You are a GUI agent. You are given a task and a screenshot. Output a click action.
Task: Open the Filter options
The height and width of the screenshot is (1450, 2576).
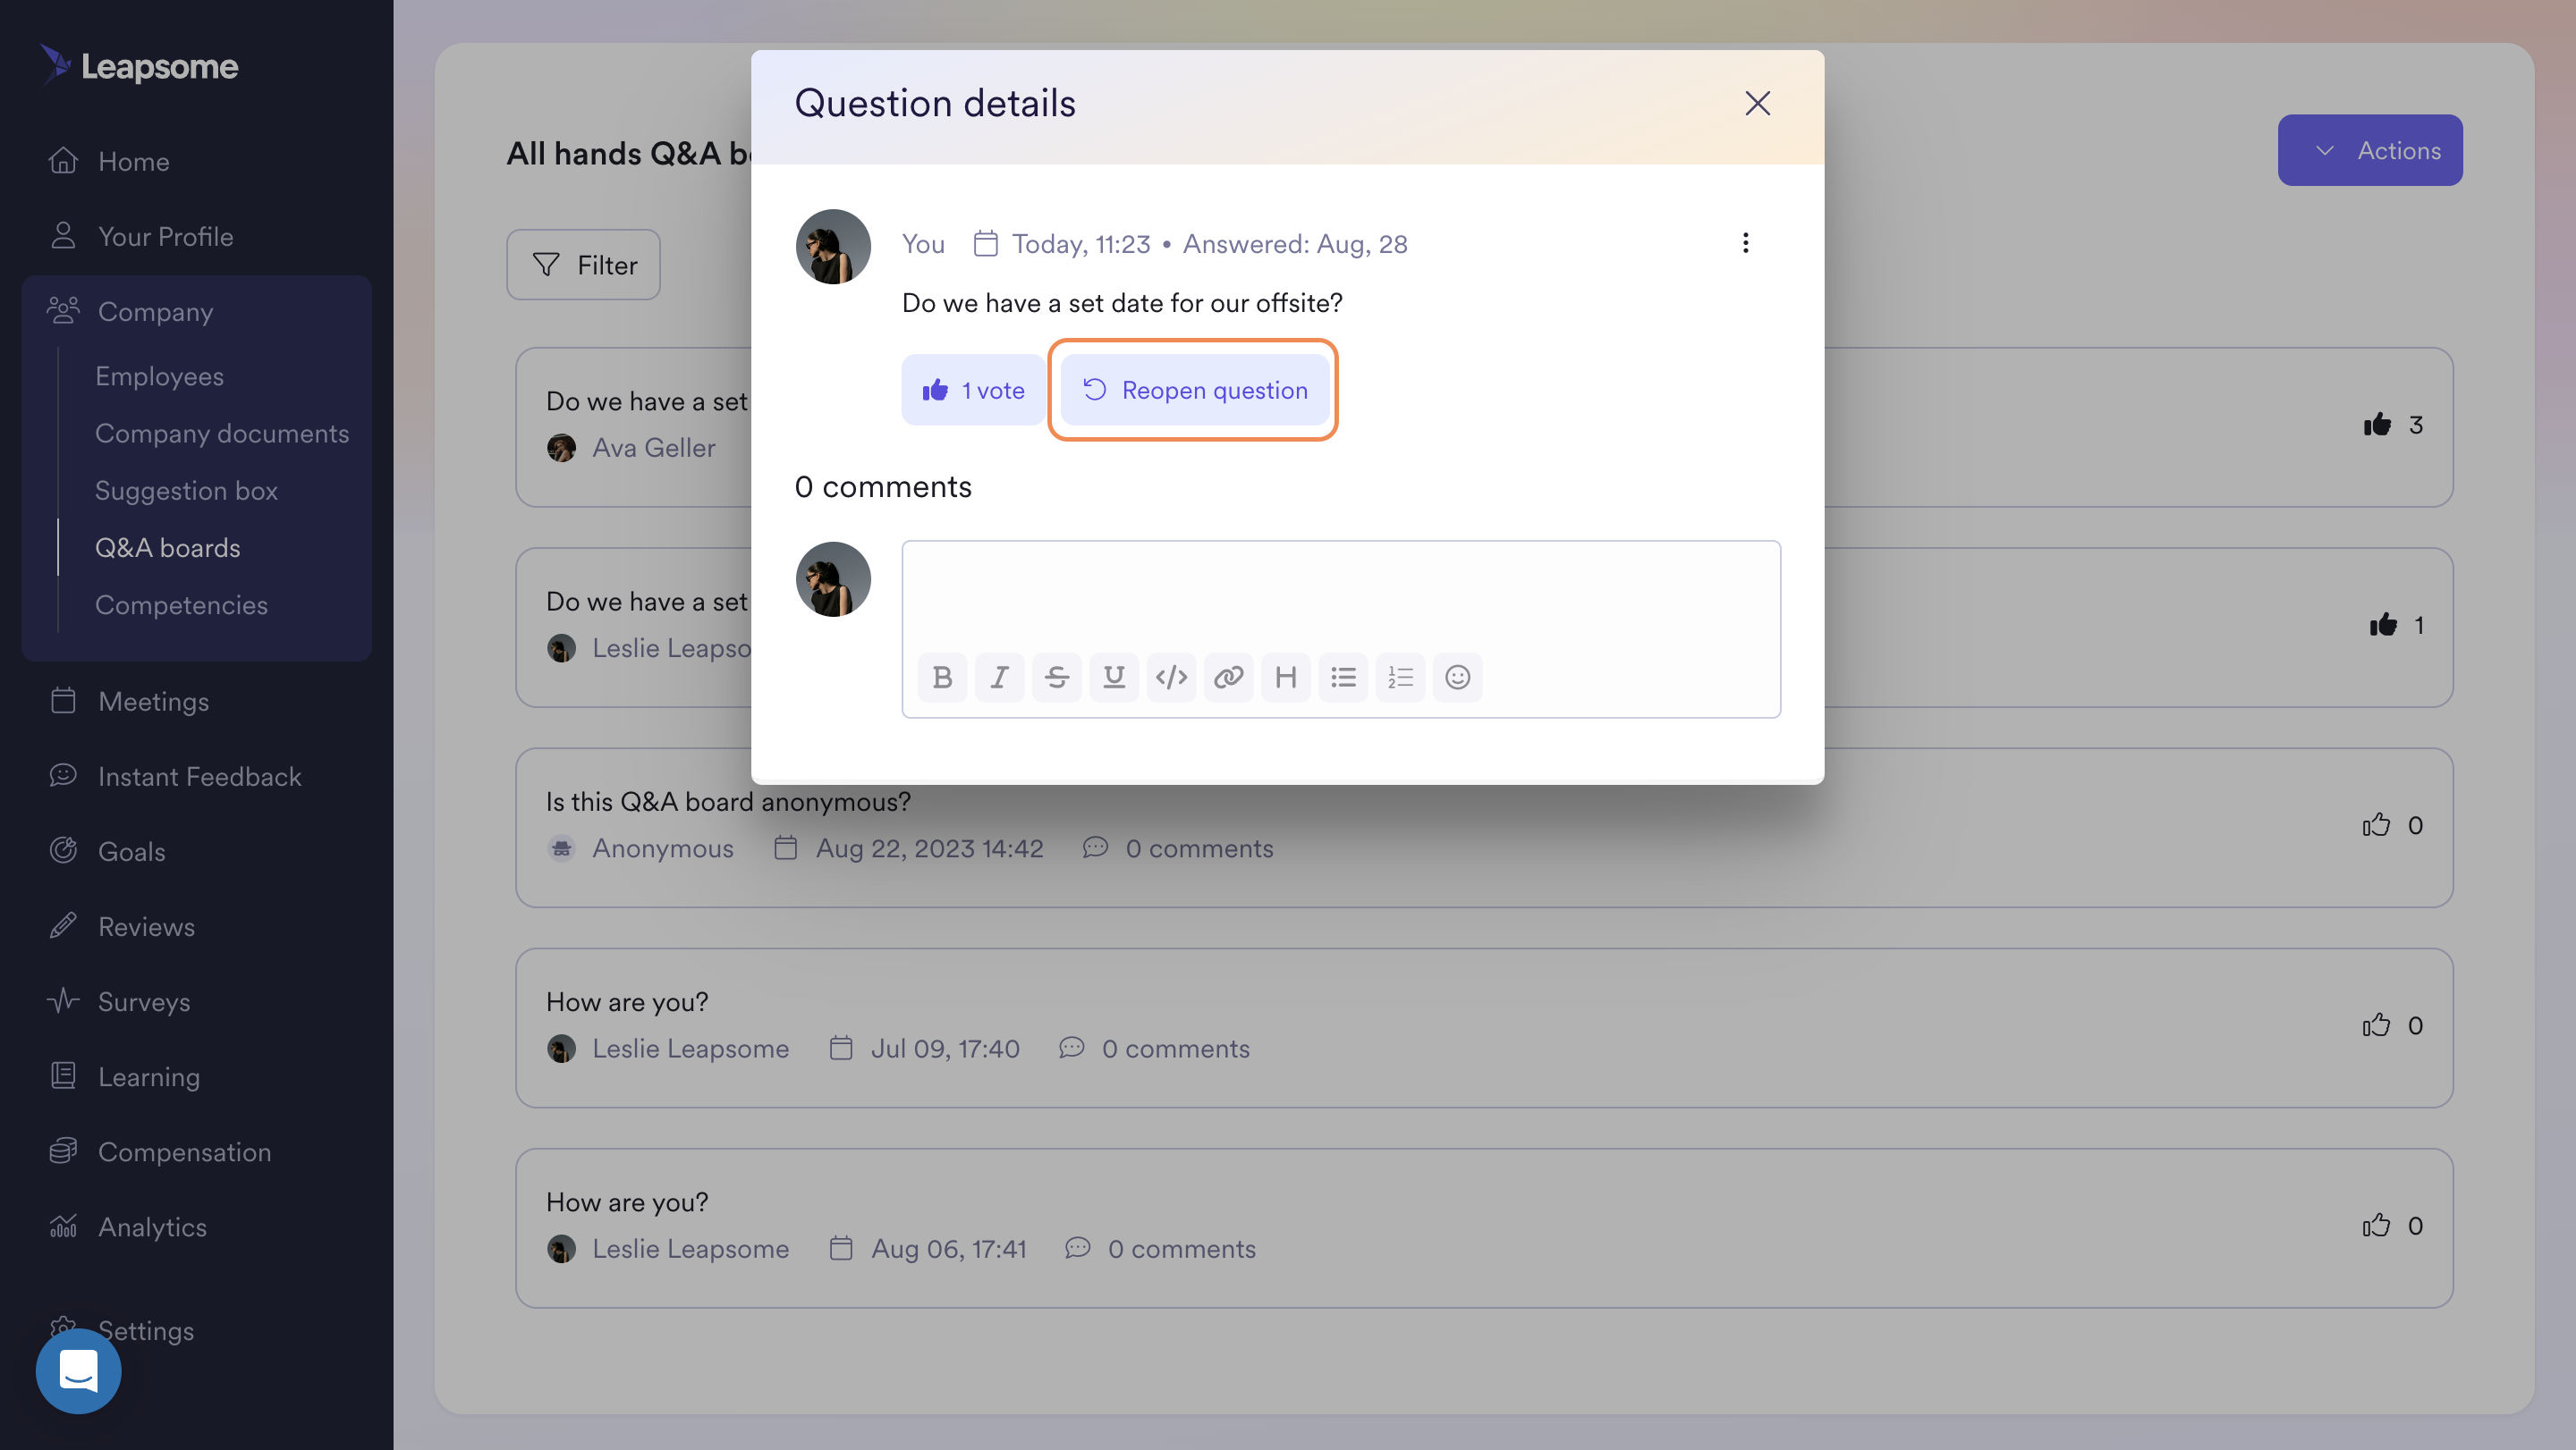click(583, 265)
